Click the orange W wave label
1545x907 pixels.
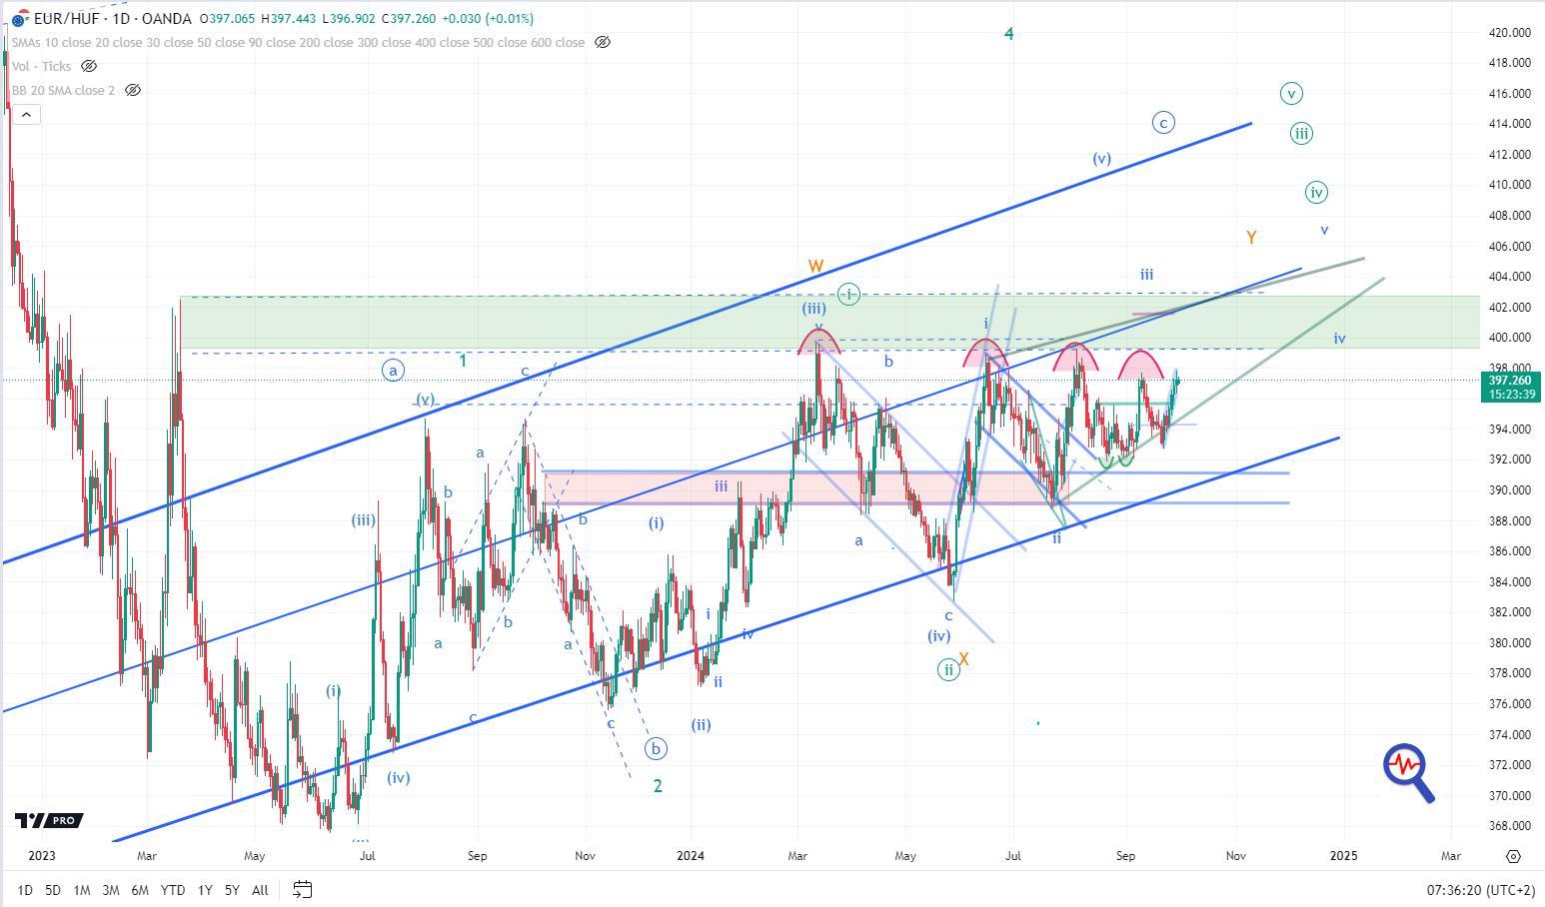tap(816, 266)
